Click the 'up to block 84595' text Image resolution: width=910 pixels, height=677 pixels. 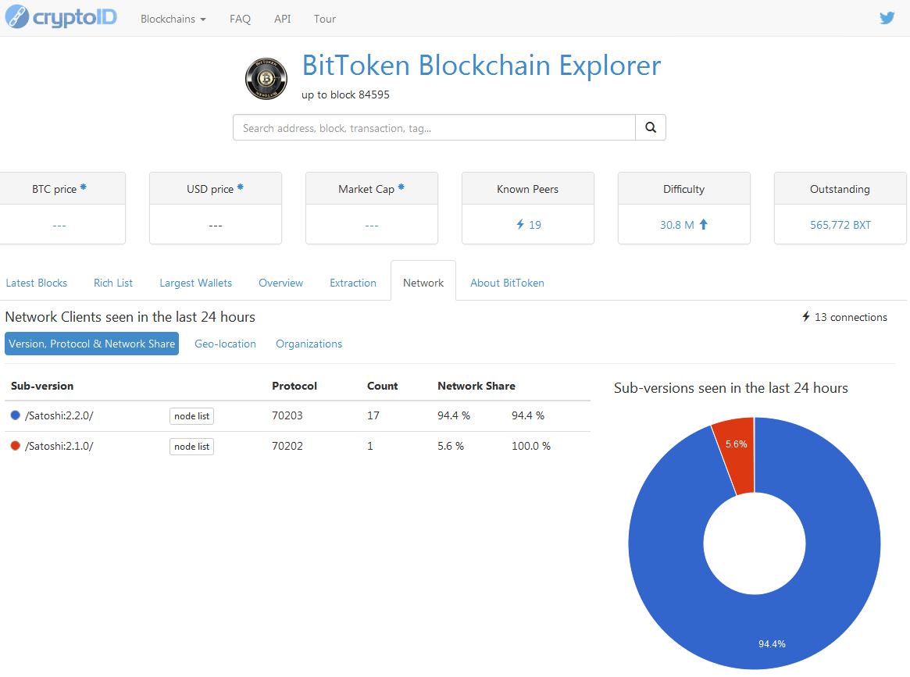coord(345,94)
